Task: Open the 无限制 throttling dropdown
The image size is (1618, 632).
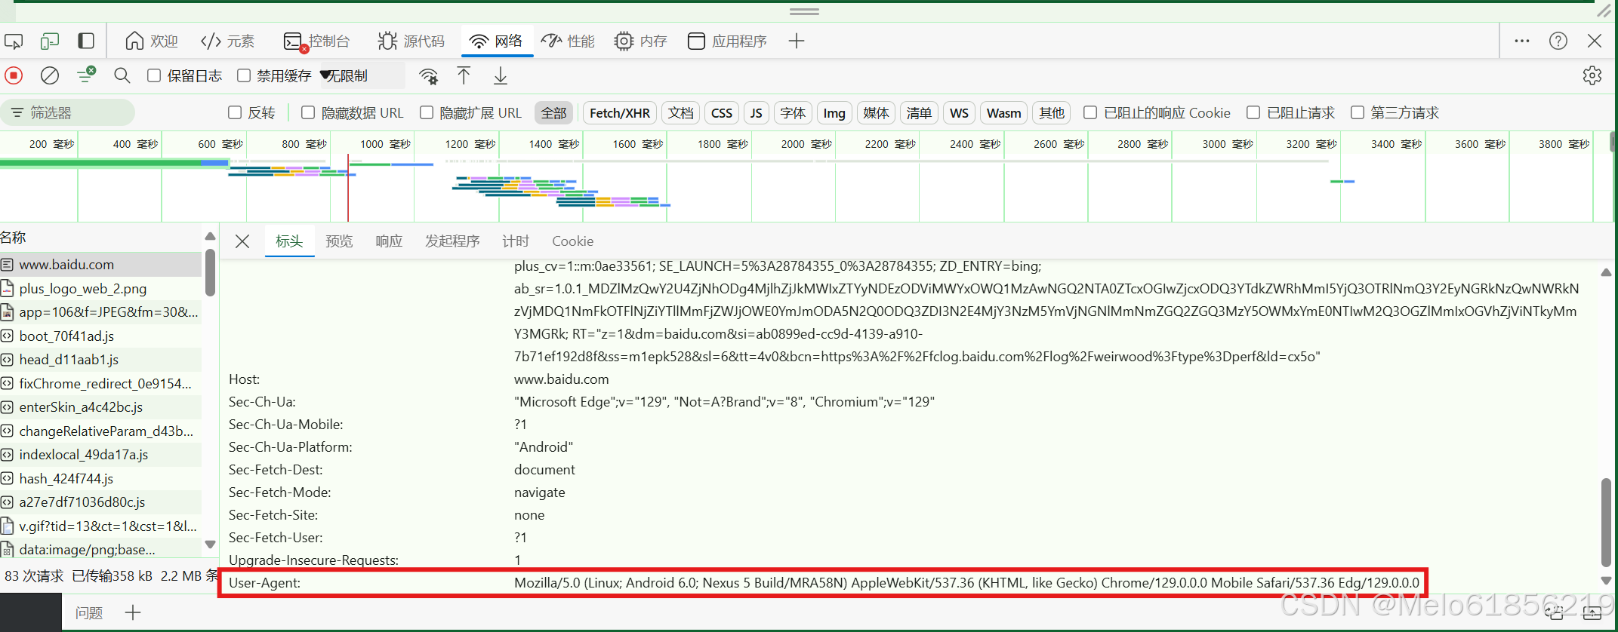Action: pos(362,75)
